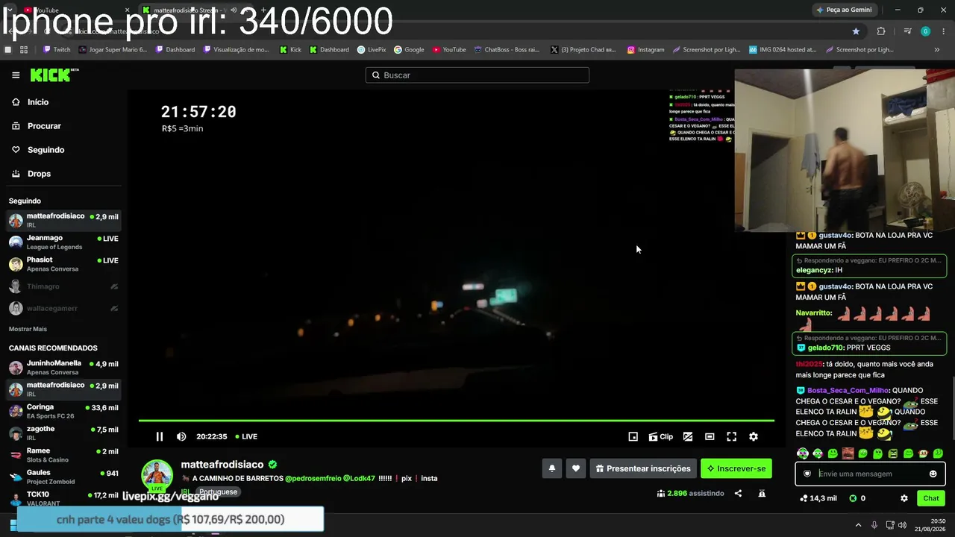Open the IMG 0264 hosted bookmark
The image size is (955, 537).
click(x=783, y=50)
